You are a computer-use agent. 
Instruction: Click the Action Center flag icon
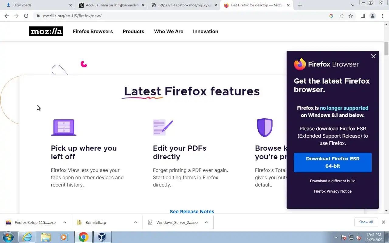pos(344,237)
